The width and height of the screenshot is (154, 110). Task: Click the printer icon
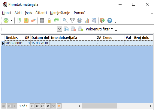[x=80, y=20]
